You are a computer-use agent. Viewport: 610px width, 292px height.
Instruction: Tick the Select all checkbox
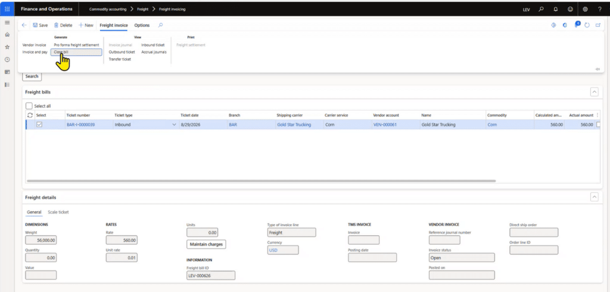point(29,106)
